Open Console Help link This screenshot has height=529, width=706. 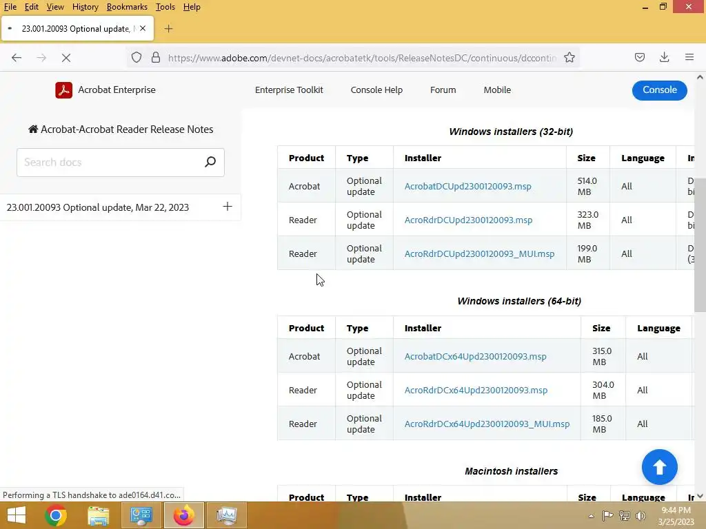376,90
